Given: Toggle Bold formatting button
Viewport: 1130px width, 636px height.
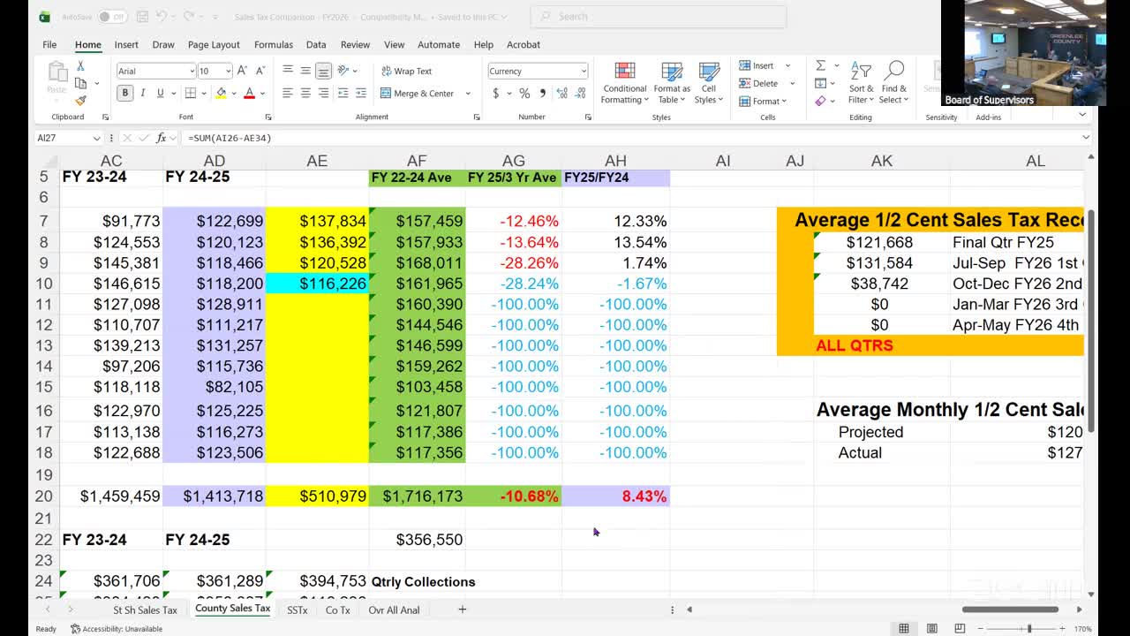Looking at the screenshot, I should tap(124, 94).
